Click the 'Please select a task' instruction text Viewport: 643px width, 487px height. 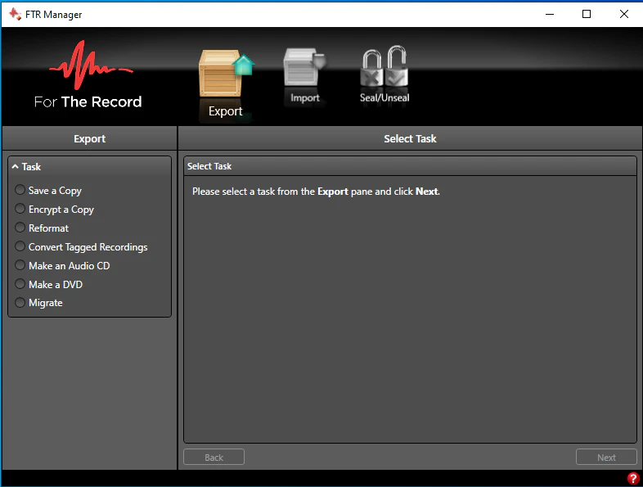316,192
